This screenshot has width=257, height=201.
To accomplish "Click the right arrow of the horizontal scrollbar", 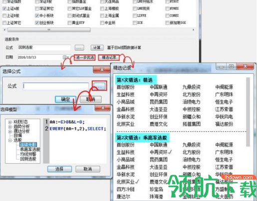I will click(193, 30).
